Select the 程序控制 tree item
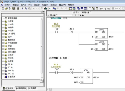The height and width of the screenshot is (91, 125). click(x=11, y=49)
